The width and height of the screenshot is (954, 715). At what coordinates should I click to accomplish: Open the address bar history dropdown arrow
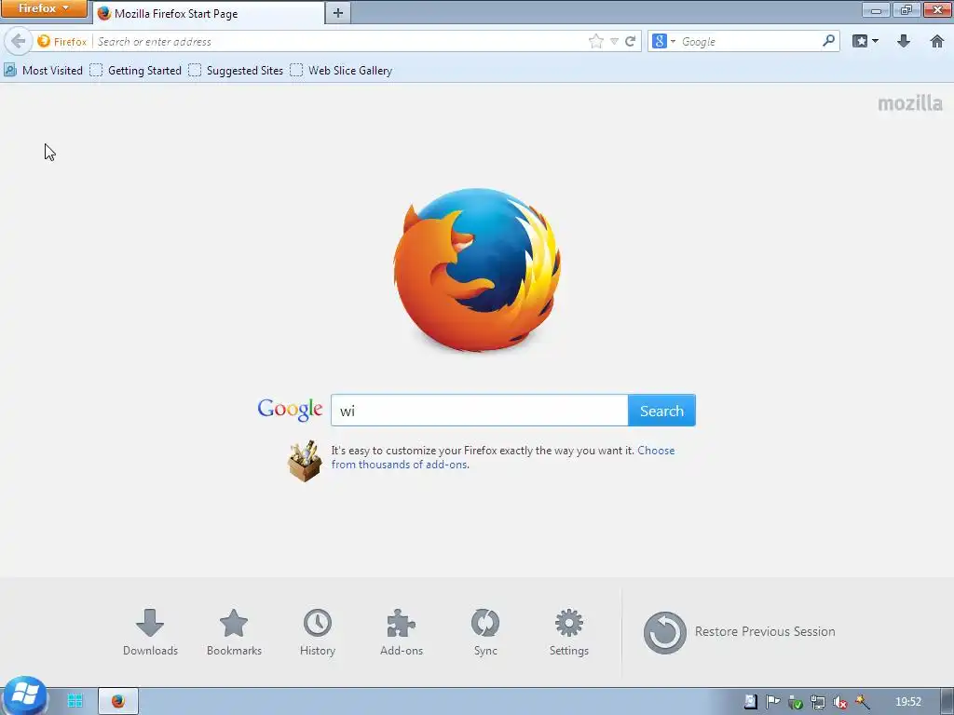tap(614, 41)
